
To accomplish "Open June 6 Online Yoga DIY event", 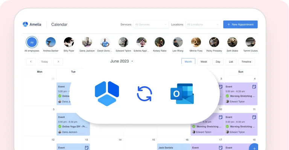I will (x=73, y=124).
